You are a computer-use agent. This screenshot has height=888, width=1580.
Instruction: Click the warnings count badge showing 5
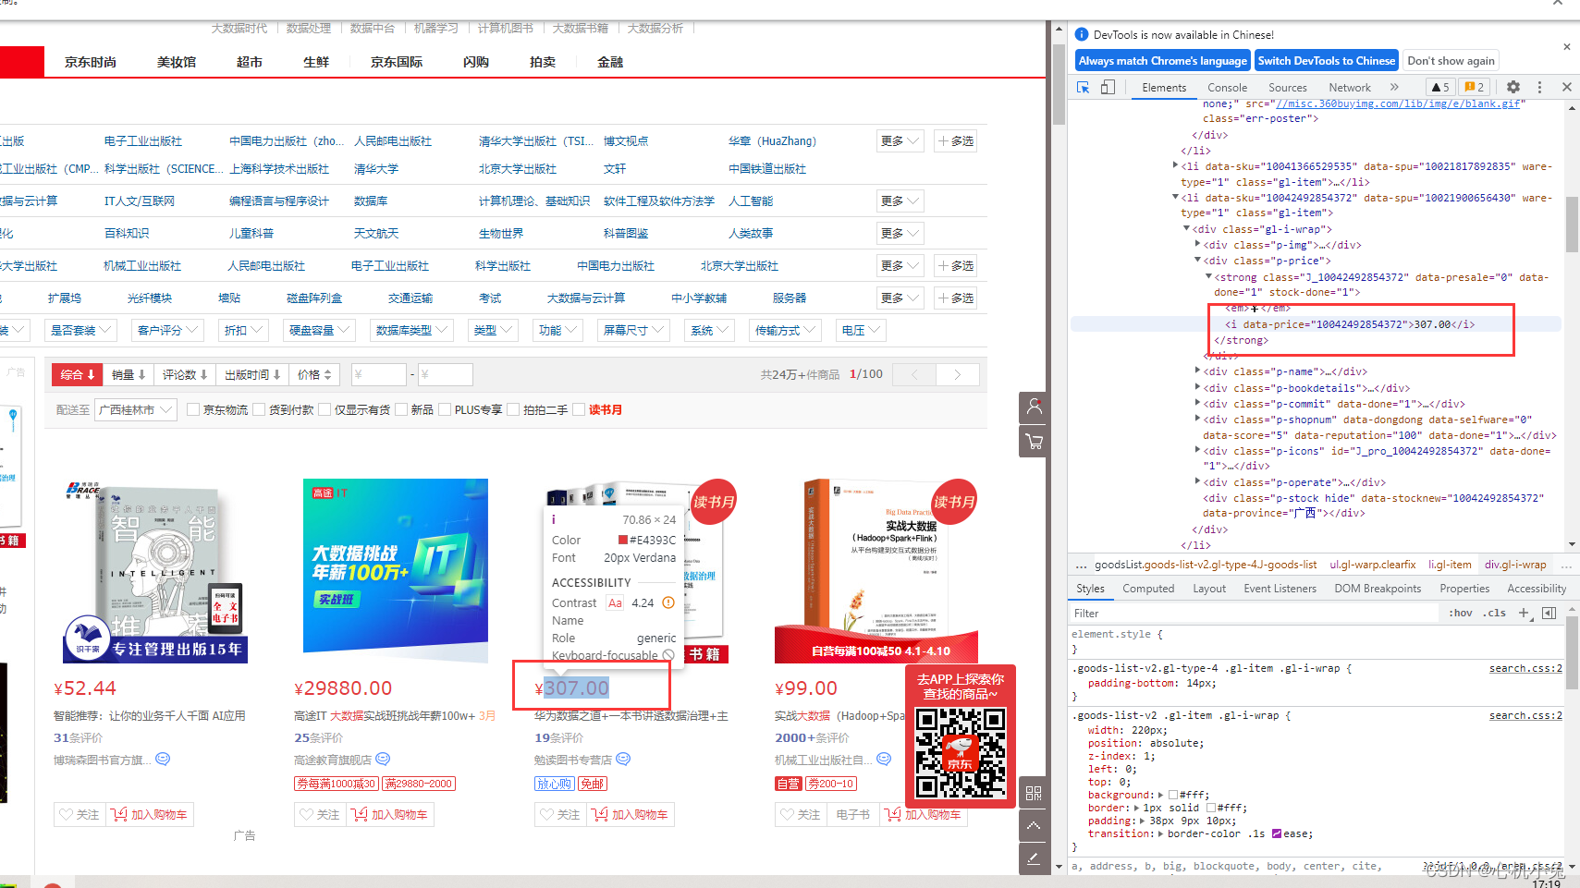[x=1440, y=87]
